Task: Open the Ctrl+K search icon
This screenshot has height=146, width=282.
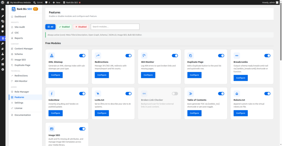Action: point(34,2)
